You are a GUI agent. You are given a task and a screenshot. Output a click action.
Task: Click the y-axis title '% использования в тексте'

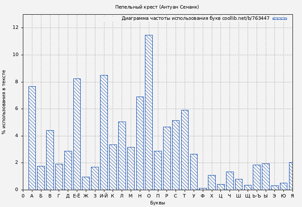tap(4, 102)
